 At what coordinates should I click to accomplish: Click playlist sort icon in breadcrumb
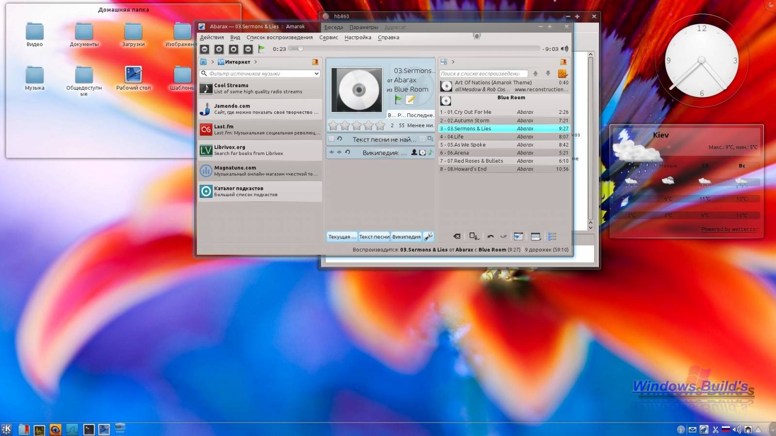[x=444, y=62]
